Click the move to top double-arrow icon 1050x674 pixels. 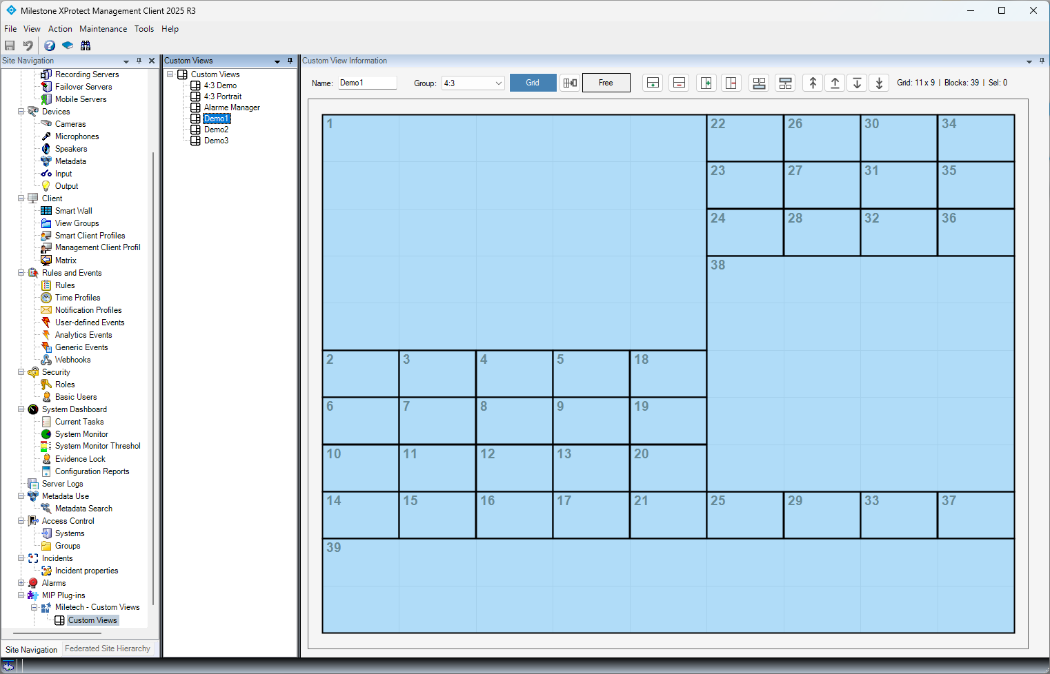(813, 83)
